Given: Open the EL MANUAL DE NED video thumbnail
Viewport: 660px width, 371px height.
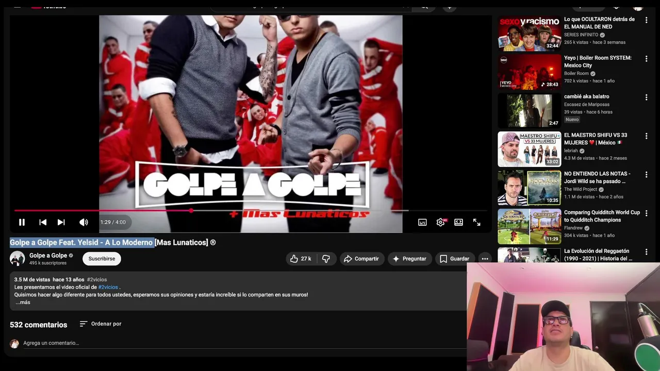Looking at the screenshot, I should coord(529,33).
